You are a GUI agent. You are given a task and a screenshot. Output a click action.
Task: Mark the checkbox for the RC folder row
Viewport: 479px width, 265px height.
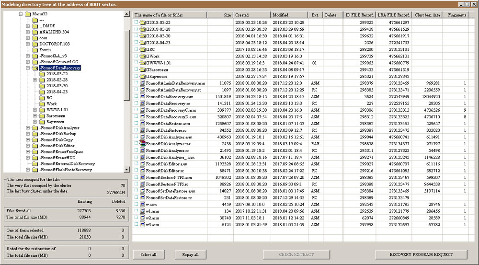[137, 49]
